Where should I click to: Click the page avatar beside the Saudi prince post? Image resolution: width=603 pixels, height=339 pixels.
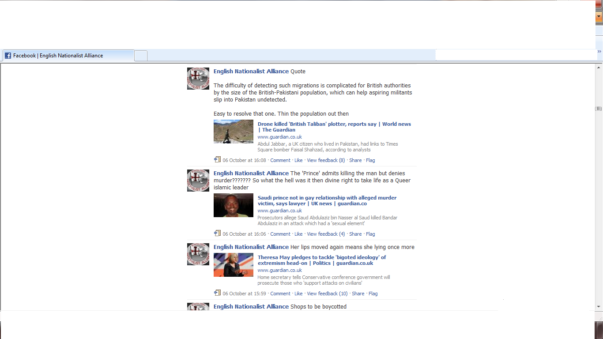198,181
